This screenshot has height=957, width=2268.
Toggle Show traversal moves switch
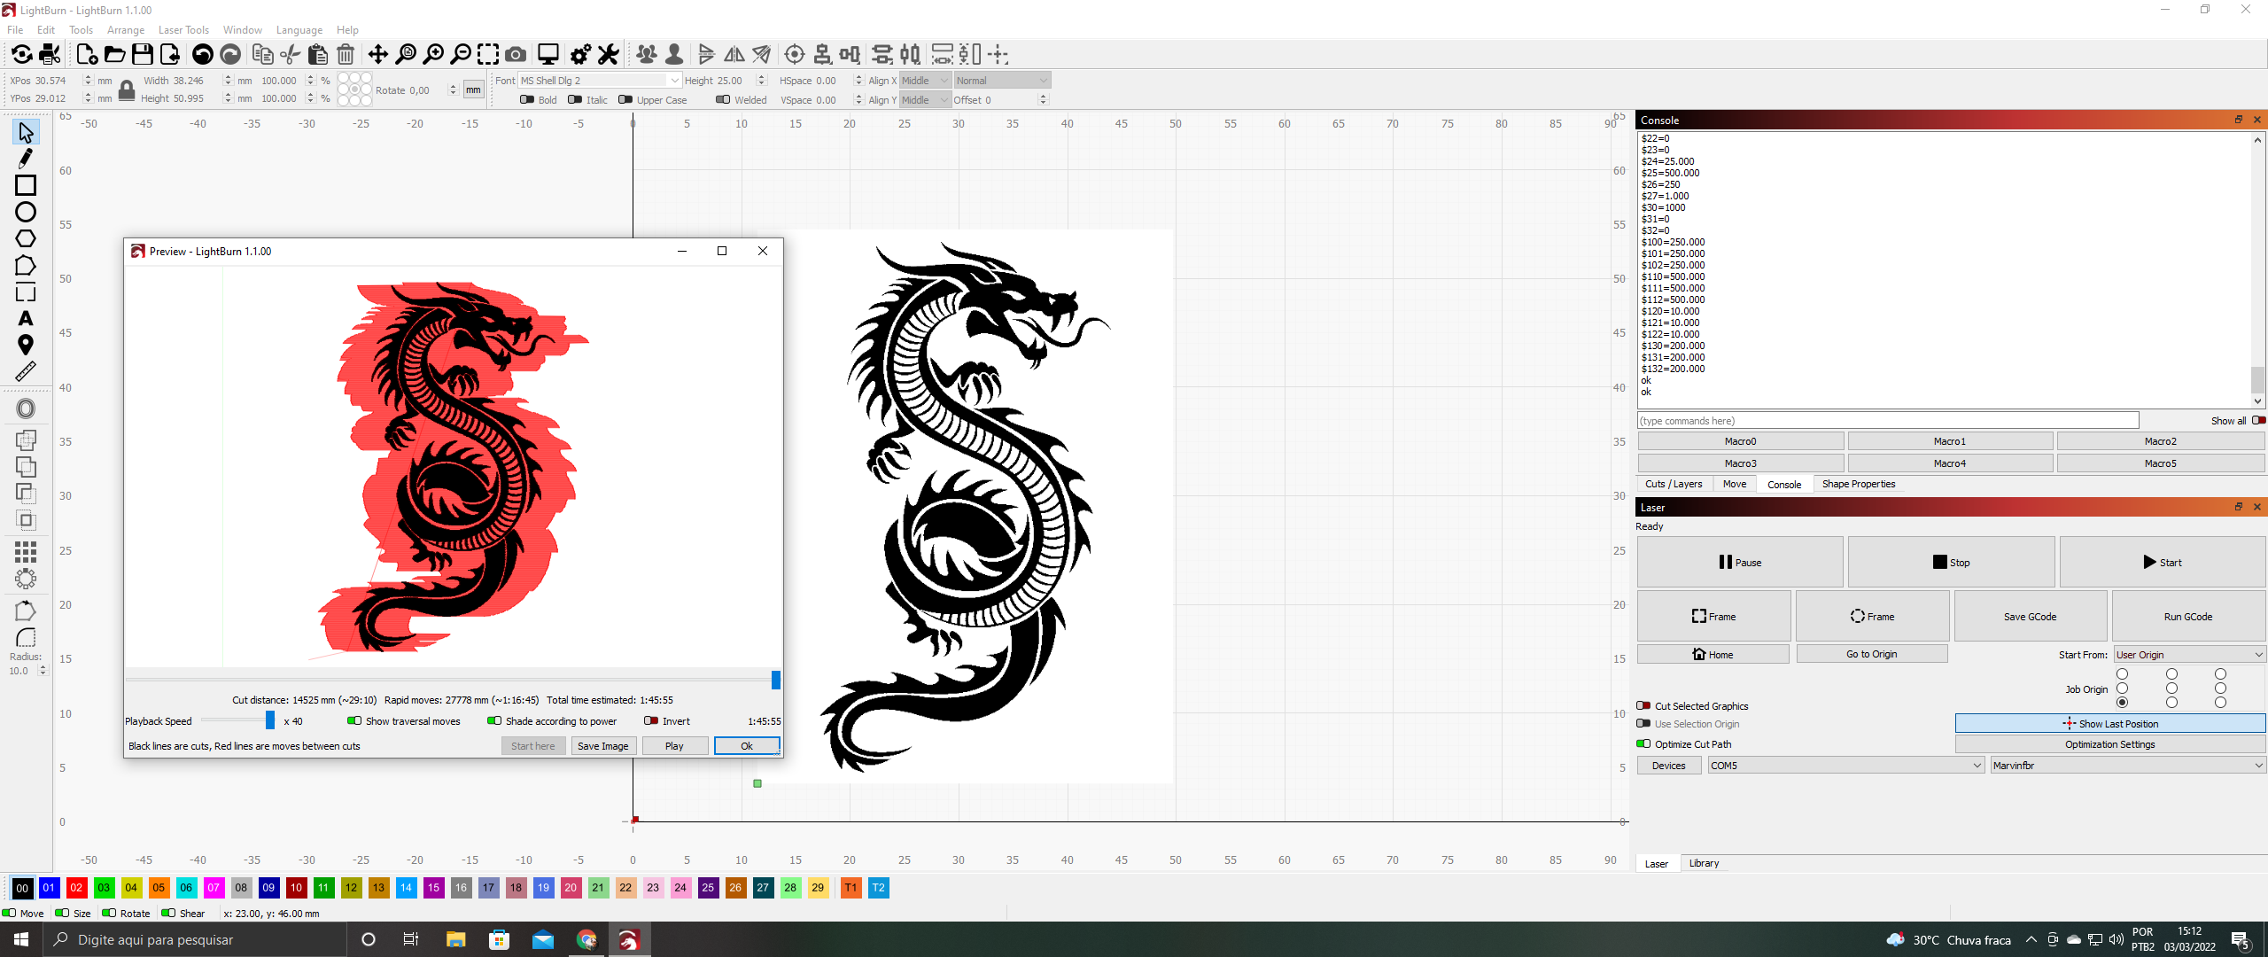click(354, 721)
